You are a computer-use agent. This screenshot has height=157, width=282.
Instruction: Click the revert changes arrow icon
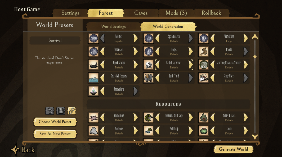pyautogui.click(x=50, y=111)
